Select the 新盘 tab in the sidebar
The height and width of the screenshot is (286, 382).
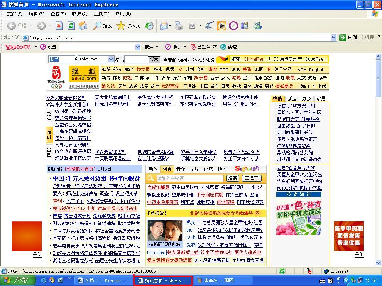292,99
